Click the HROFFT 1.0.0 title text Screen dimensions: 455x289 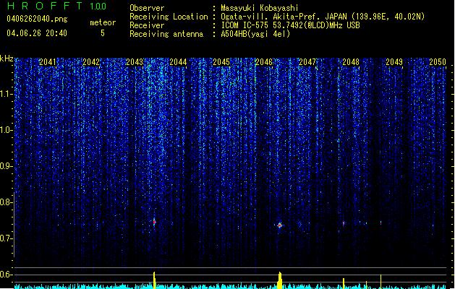(x=56, y=6)
